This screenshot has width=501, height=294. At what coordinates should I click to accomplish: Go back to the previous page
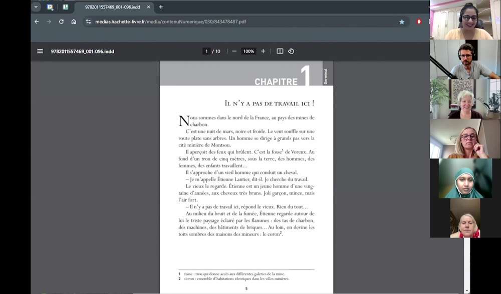point(37,21)
